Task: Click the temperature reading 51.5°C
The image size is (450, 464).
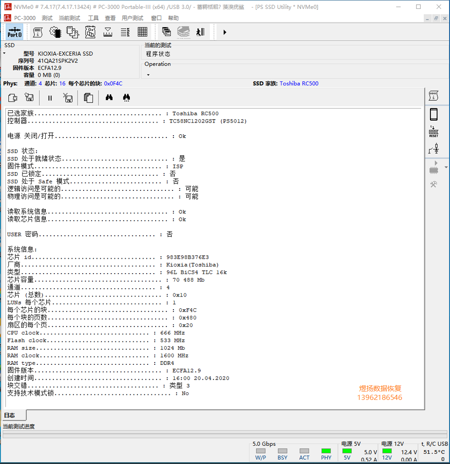Action: coord(434,452)
